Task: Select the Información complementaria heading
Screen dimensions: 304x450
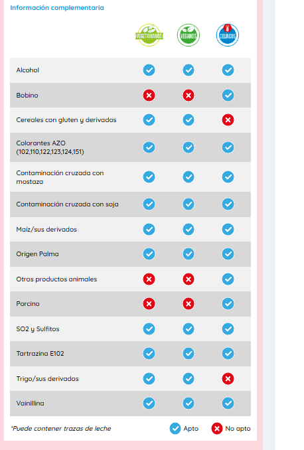Action: pyautogui.click(x=57, y=8)
